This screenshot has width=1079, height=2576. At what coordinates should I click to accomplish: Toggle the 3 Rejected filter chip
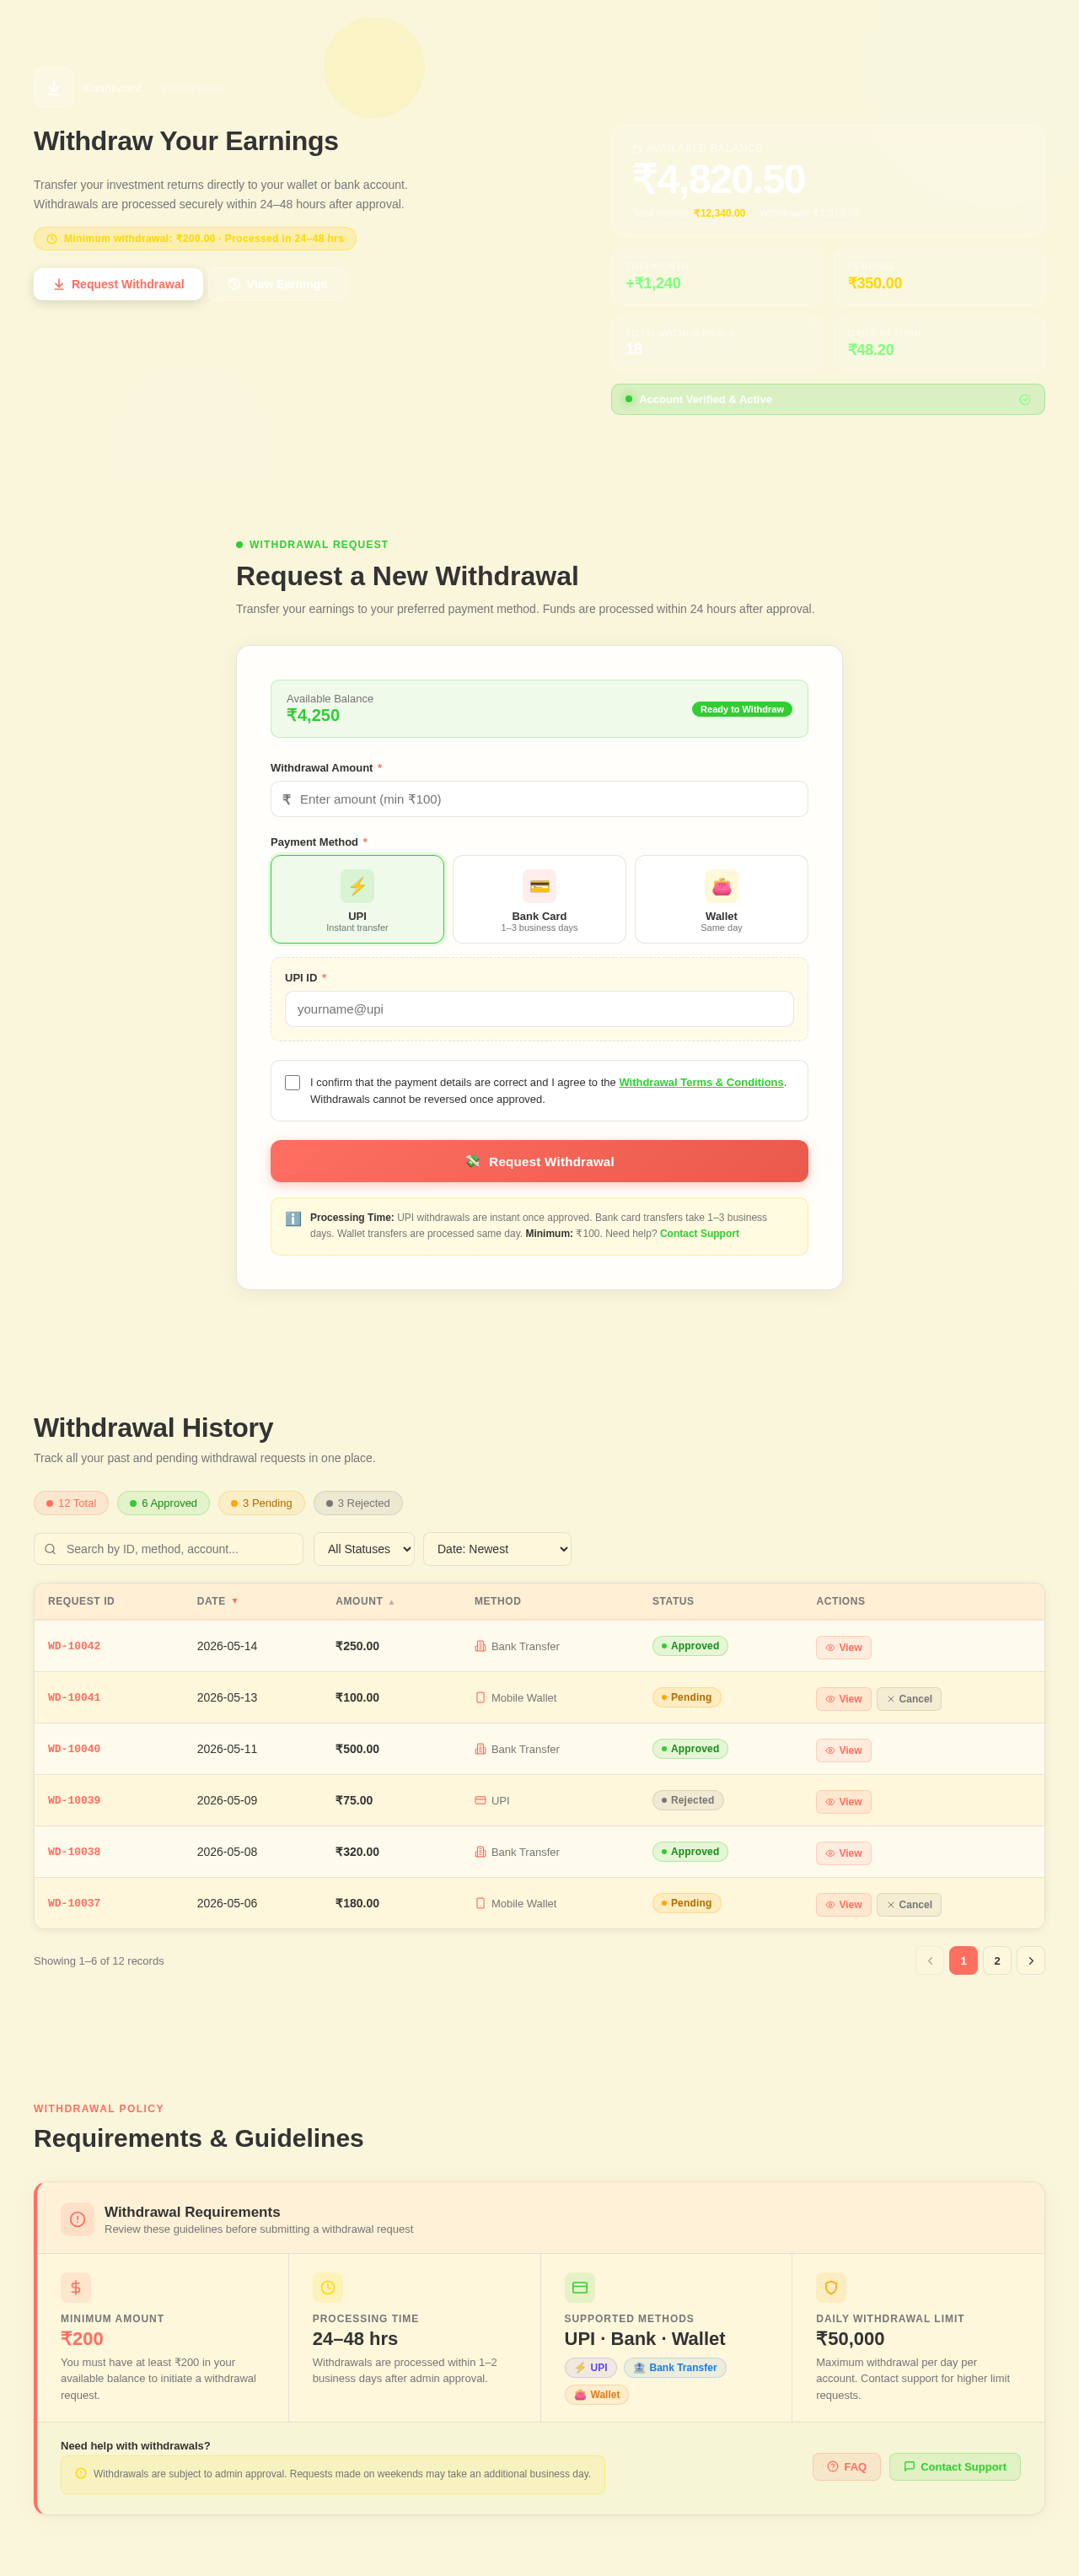tap(358, 1503)
